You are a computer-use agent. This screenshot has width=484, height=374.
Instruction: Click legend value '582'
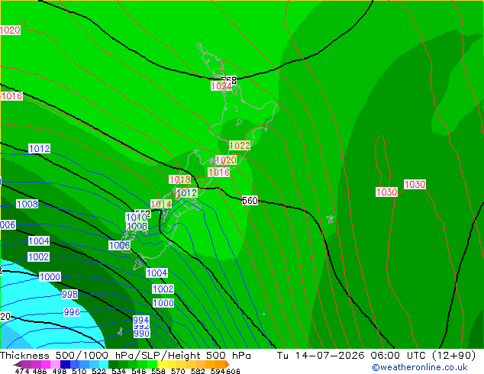click(198, 371)
